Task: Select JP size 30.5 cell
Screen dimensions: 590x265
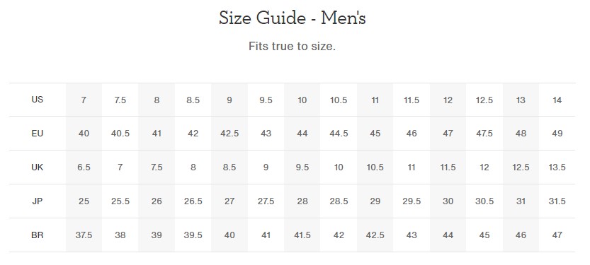Action: click(484, 201)
